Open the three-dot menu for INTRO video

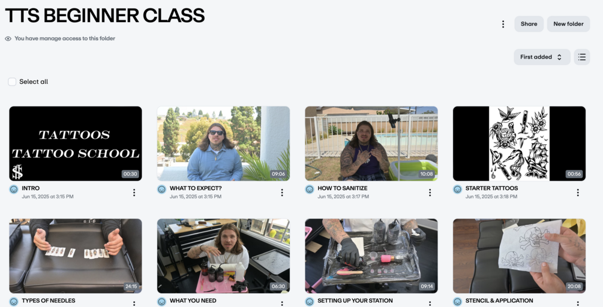134,193
